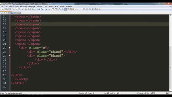The height and width of the screenshot is (97, 172).
Task: Open the Macro menu
Action: pyautogui.click(x=51, y=6)
